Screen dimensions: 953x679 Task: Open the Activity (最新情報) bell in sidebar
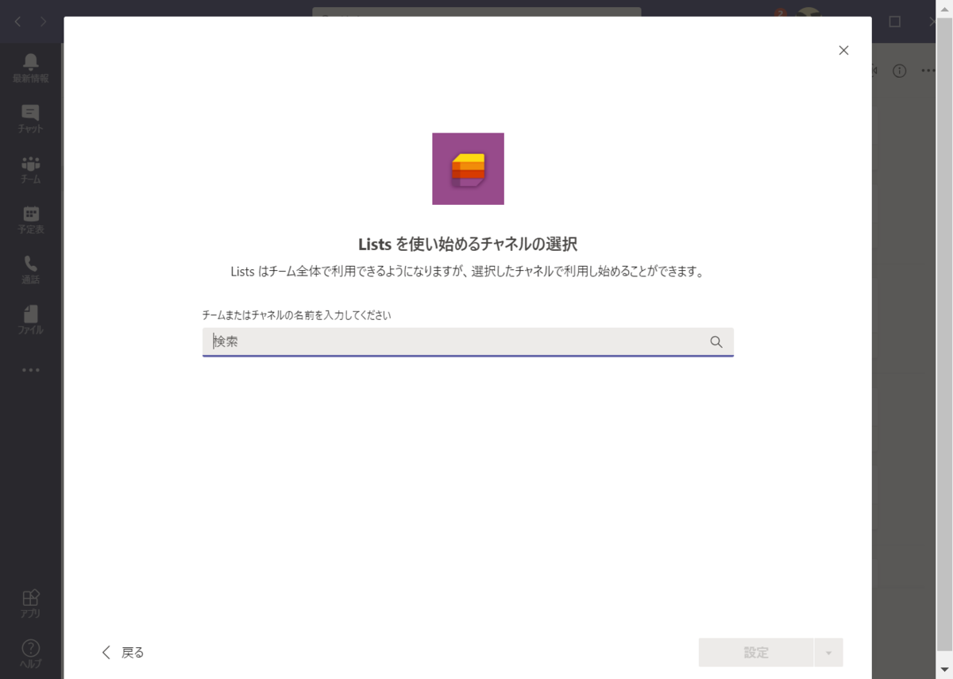pyautogui.click(x=31, y=68)
